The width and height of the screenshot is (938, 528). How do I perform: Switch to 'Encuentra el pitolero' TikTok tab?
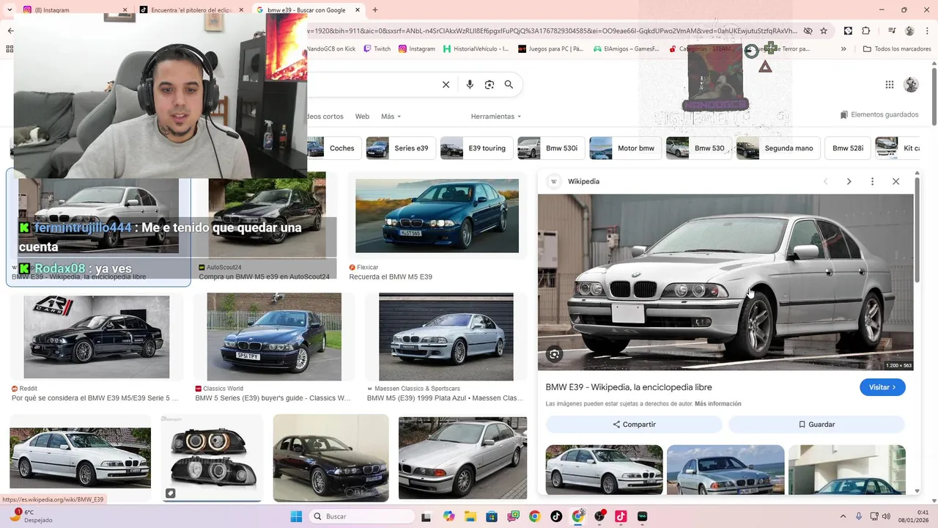192,10
